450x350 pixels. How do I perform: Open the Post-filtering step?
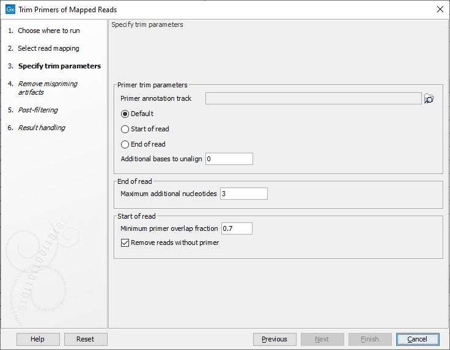[x=38, y=110]
